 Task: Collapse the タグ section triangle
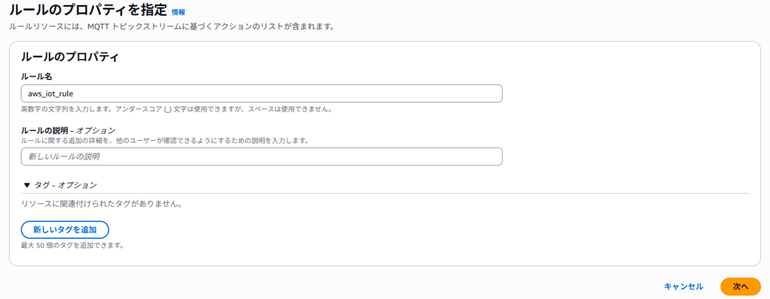[26, 185]
